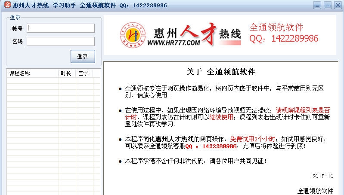Image resolution: width=344 pixels, height=195 pixels.
Task: Click the 全通领航软件 signature at bottom right
Action: pos(315,191)
